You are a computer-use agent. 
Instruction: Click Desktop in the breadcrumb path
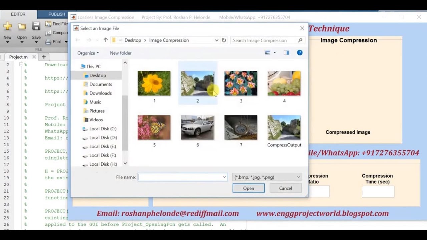point(133,40)
